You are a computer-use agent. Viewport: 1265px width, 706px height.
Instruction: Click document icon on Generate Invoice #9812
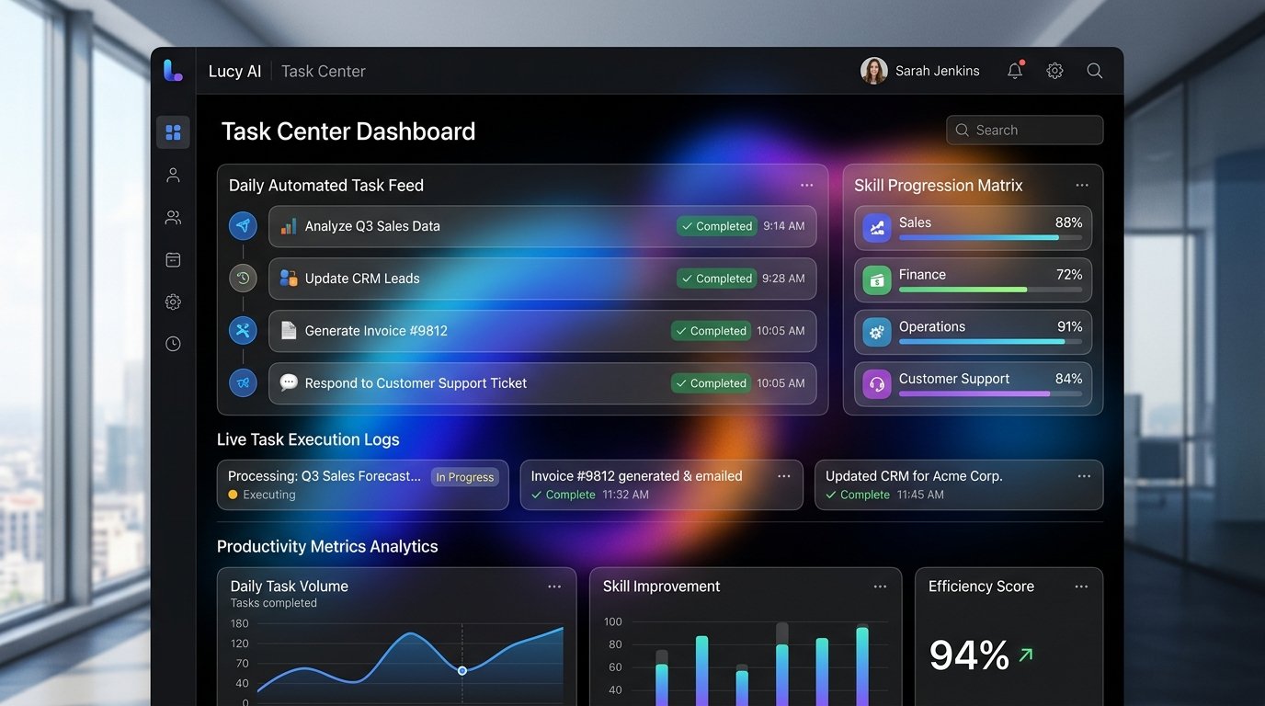(x=289, y=330)
